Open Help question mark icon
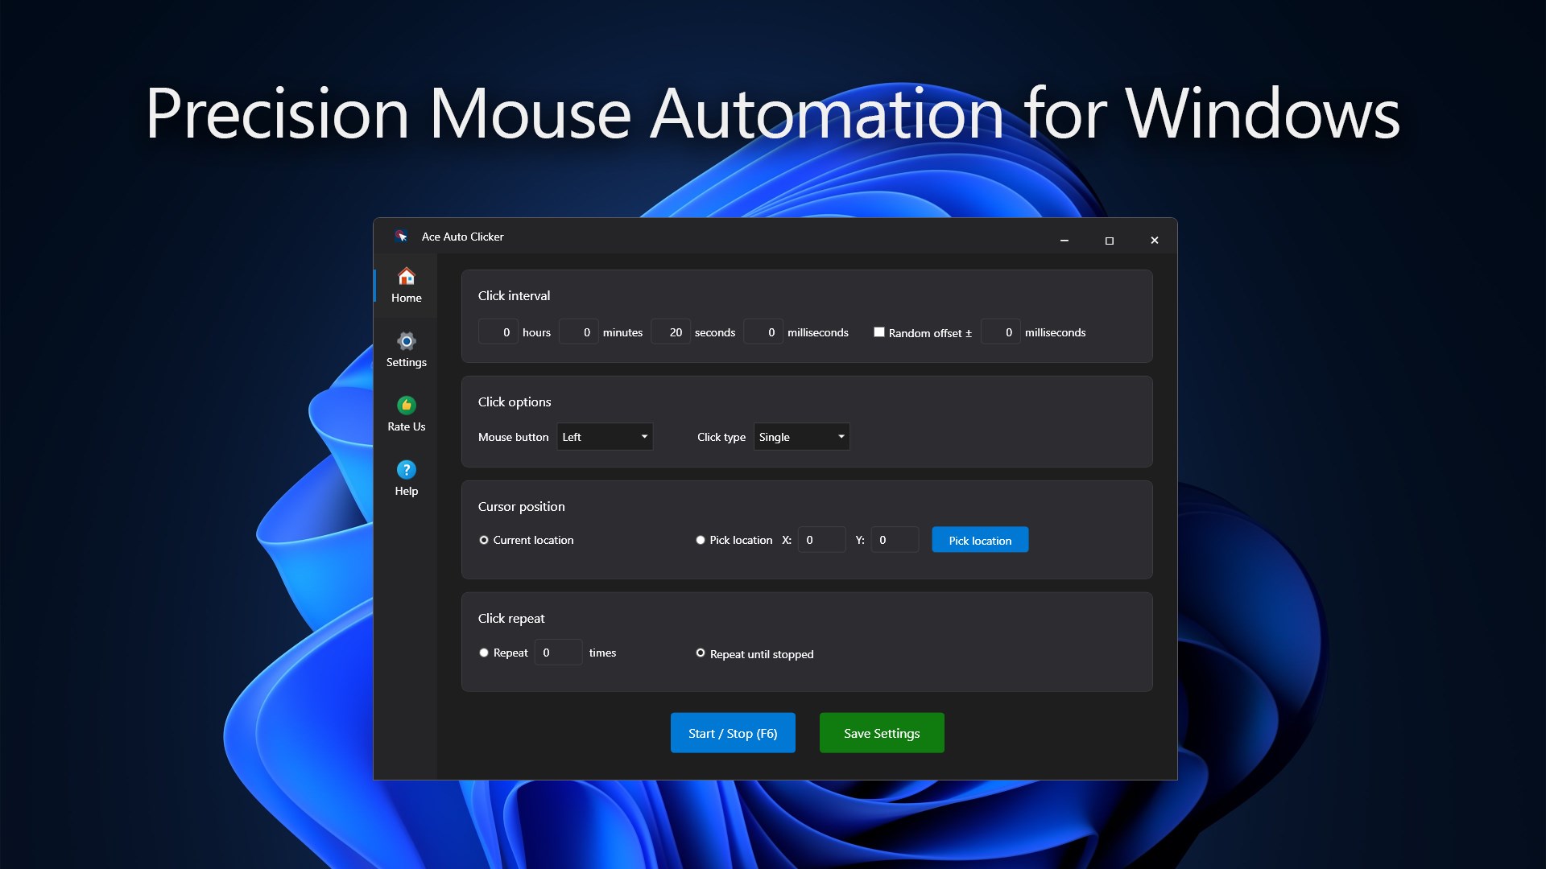The image size is (1546, 869). (x=406, y=469)
